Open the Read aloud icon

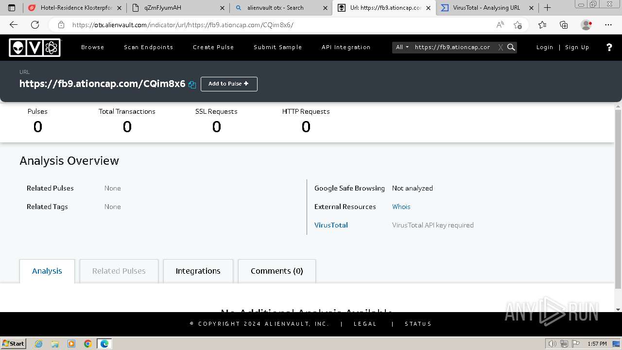click(500, 25)
